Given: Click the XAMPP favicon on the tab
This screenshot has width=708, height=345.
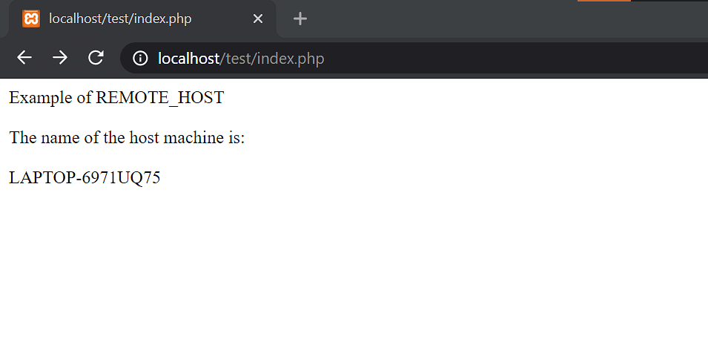Looking at the screenshot, I should point(31,19).
